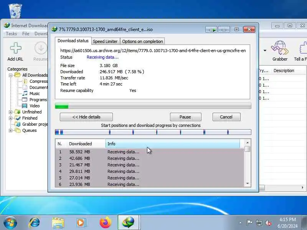
Task: Click the network tray icon
Action: pyautogui.click(x=259, y=223)
